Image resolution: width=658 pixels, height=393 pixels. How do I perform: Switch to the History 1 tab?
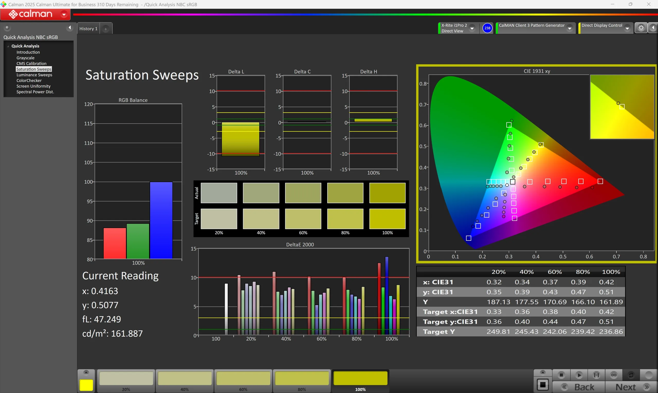coord(88,29)
